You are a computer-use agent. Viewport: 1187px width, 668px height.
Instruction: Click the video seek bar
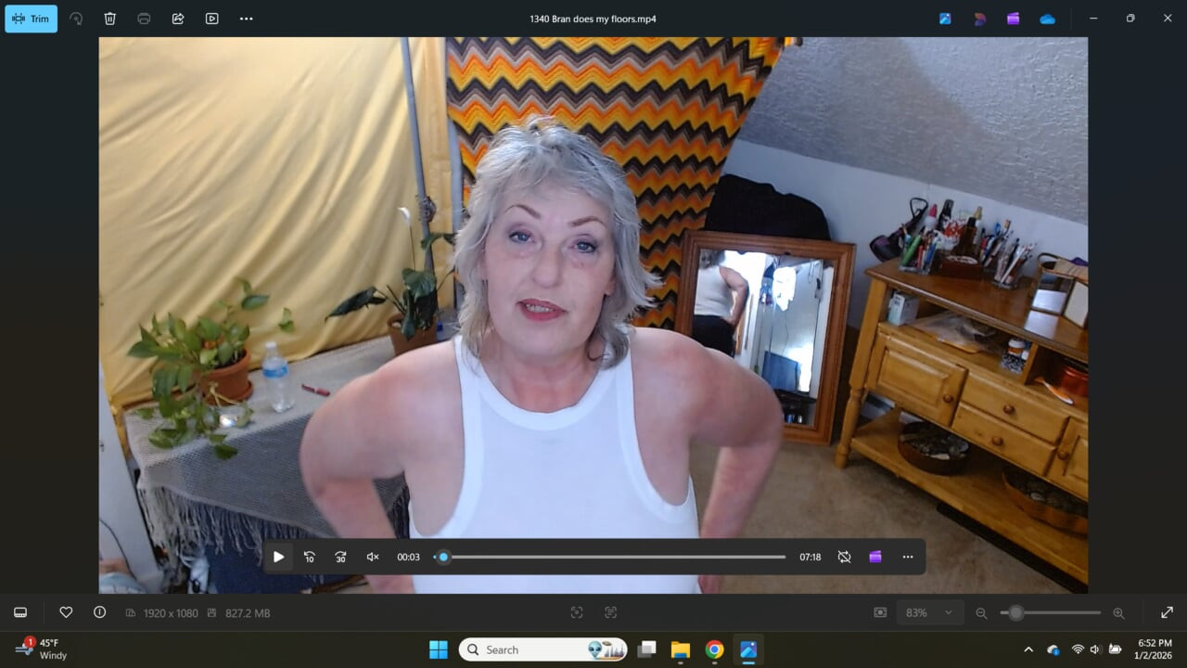coord(612,557)
